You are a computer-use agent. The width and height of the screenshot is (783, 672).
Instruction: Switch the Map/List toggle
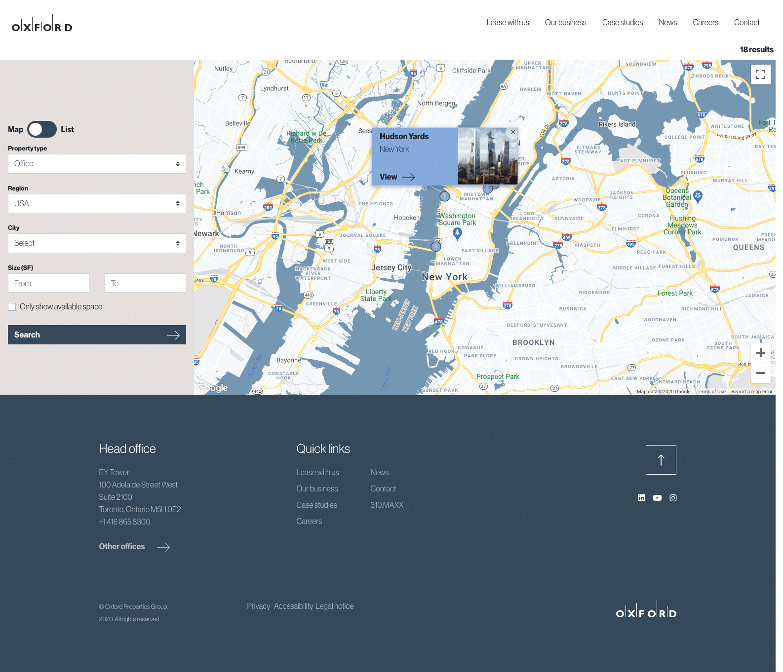42,129
